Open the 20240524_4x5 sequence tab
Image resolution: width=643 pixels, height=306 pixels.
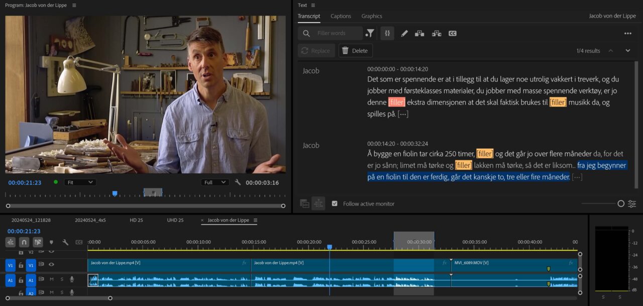[x=90, y=220]
